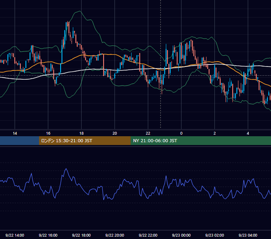Click the 9/23 02:00 label on oscillator axis
Screen dimensions: 271x239
pos(214,235)
